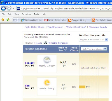This screenshot has height=101, width=112.
Task: Click the Quick Tabs grid icon
Action: 15,20
